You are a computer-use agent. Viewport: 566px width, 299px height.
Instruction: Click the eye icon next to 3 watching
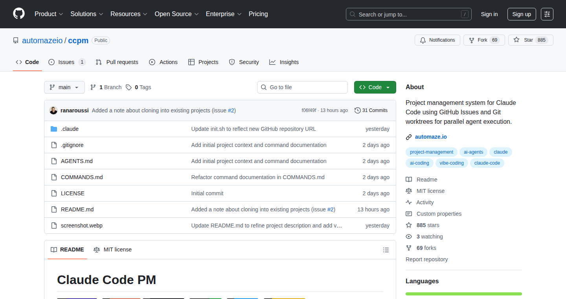[409, 237]
